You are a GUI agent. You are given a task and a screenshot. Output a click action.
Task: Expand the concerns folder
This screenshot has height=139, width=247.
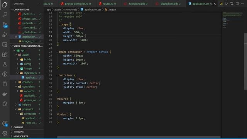[27, 91]
